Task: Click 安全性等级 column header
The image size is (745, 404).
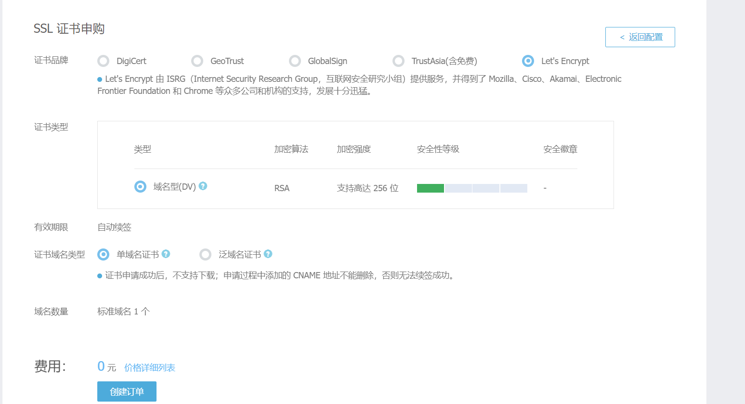Action: coord(438,149)
